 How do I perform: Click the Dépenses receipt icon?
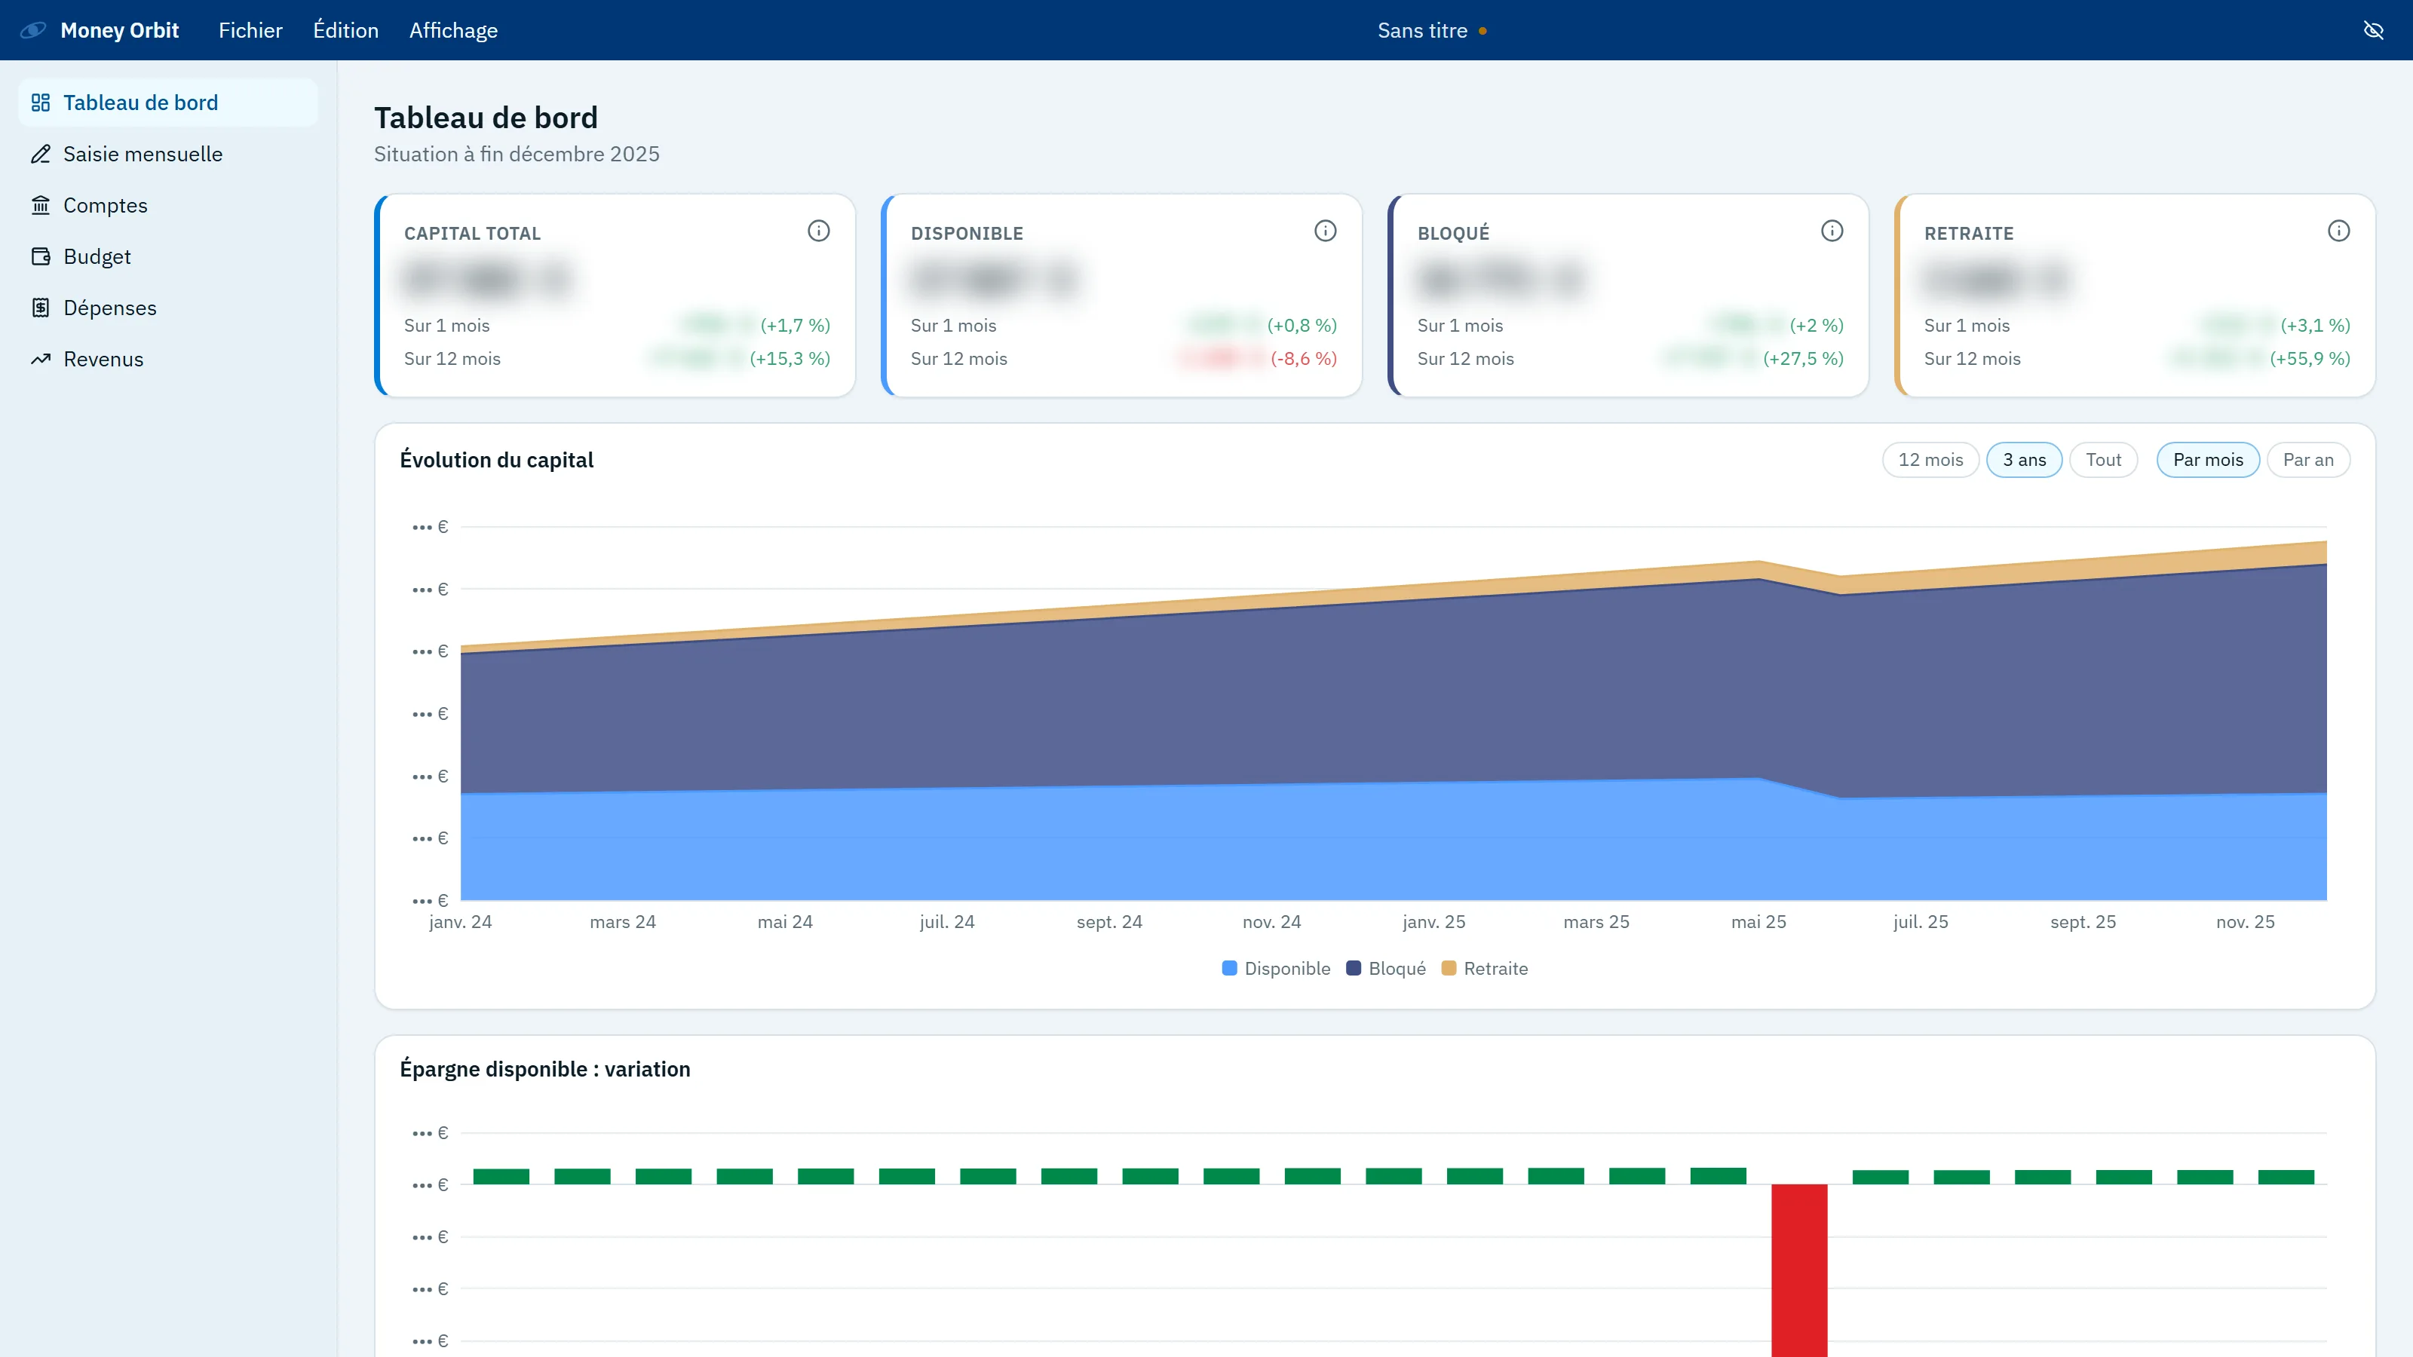[x=40, y=307]
